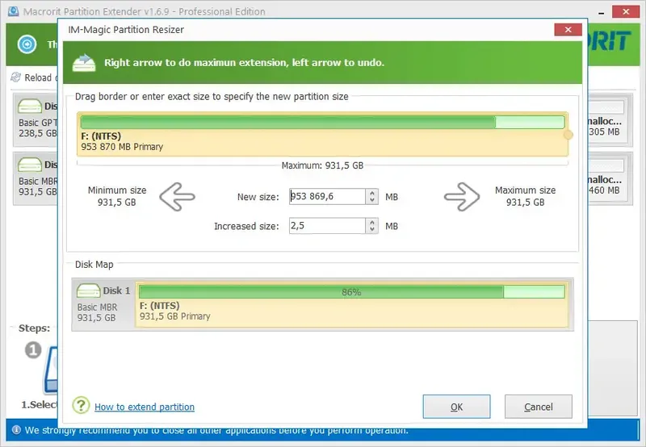Click the question mark help icon
This screenshot has height=447, width=646.
[x=81, y=405]
